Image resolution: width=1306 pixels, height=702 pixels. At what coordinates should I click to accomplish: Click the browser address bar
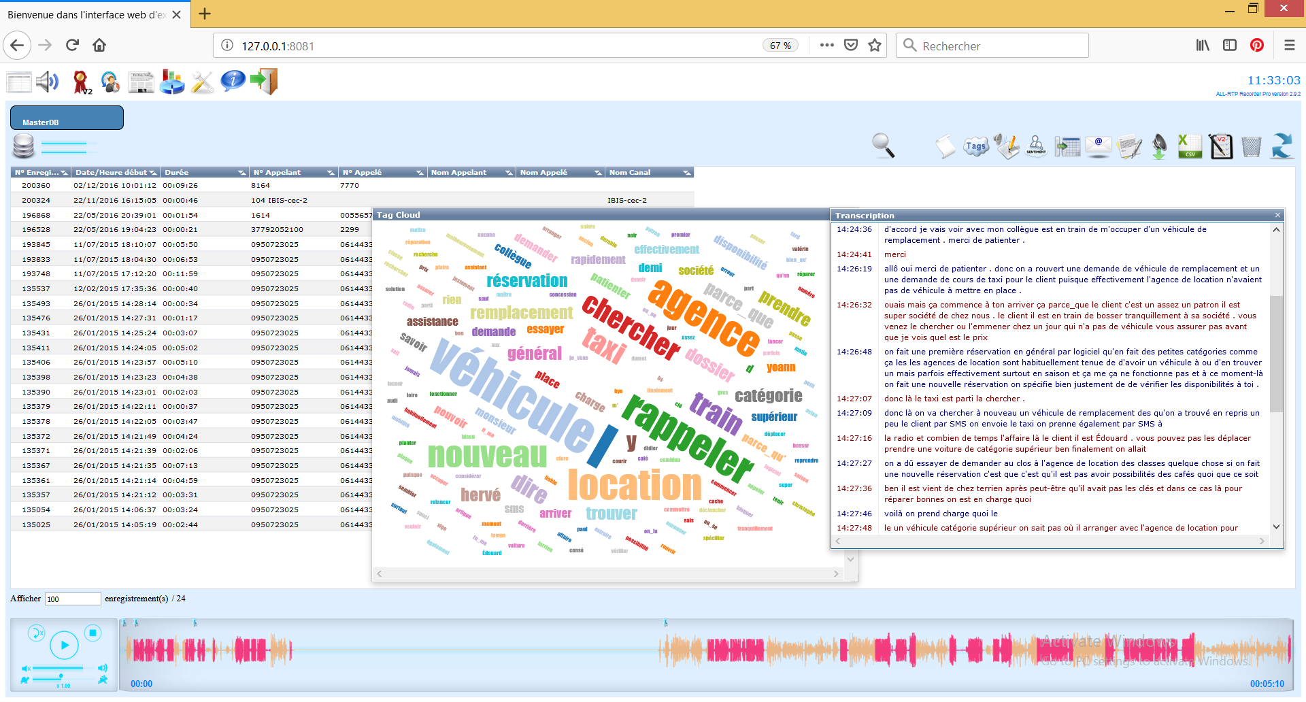pyautogui.click(x=500, y=46)
